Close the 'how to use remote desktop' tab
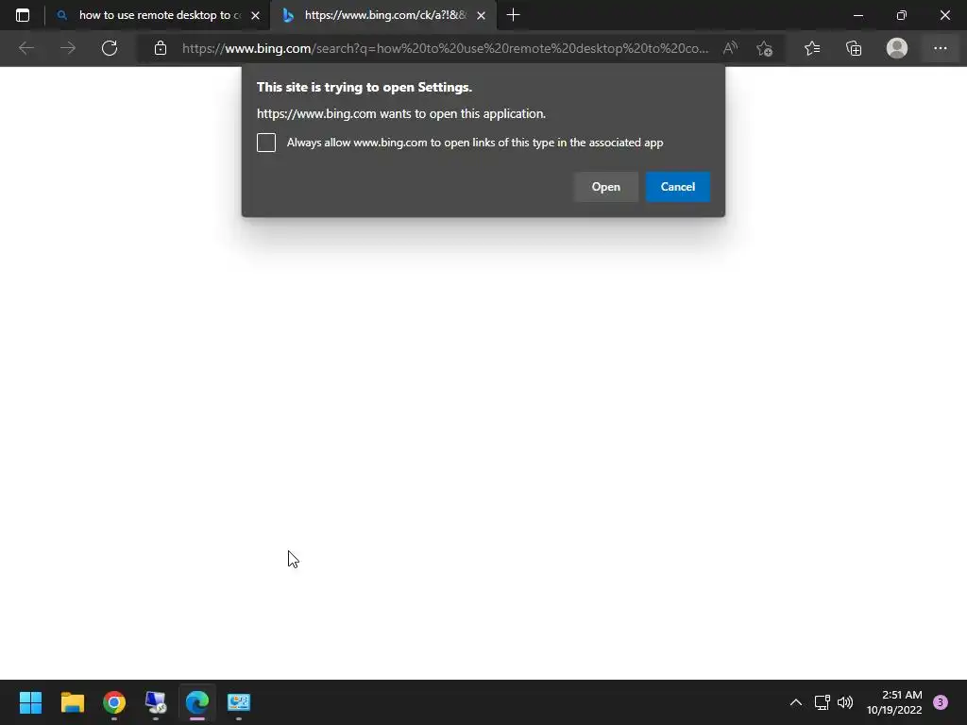967x725 pixels. point(255,15)
